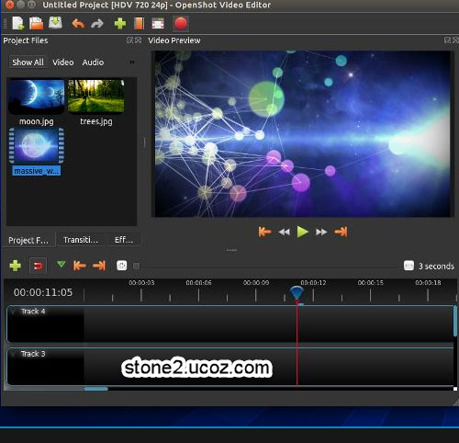Jump to previous marker on timeline toolbar

(x=80, y=266)
